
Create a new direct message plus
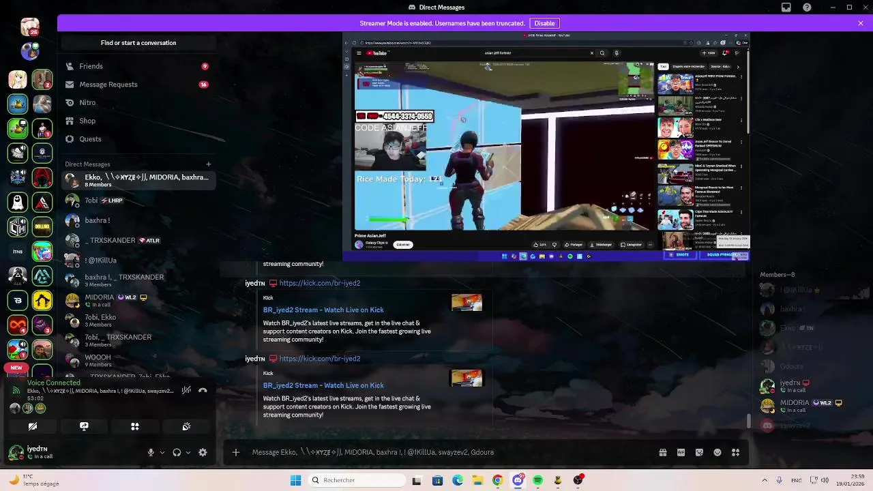(x=209, y=164)
